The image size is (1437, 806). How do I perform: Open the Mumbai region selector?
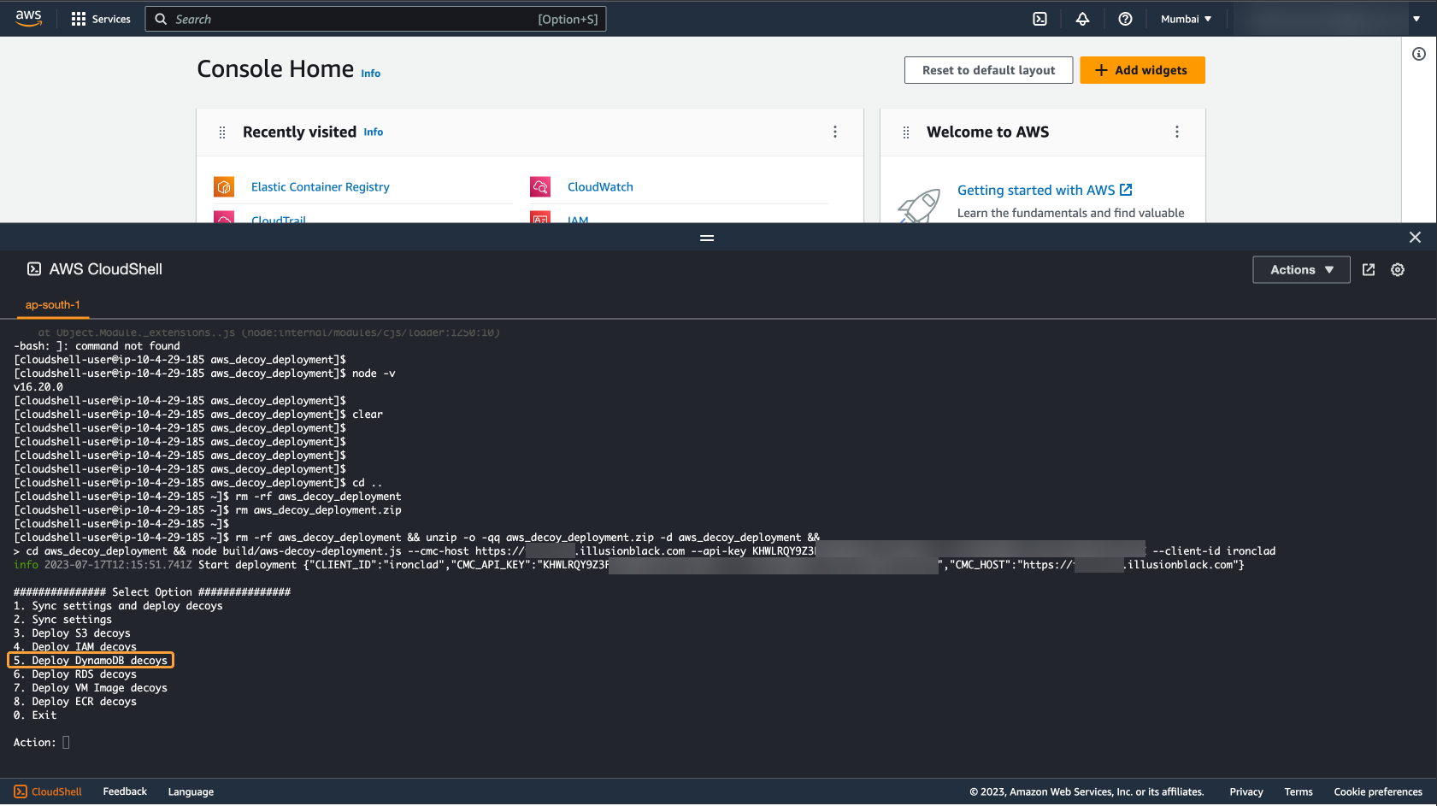point(1186,18)
